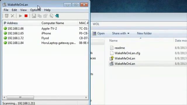Click the Scanning status bar text
This screenshot has width=187, height=105.
[19, 103]
